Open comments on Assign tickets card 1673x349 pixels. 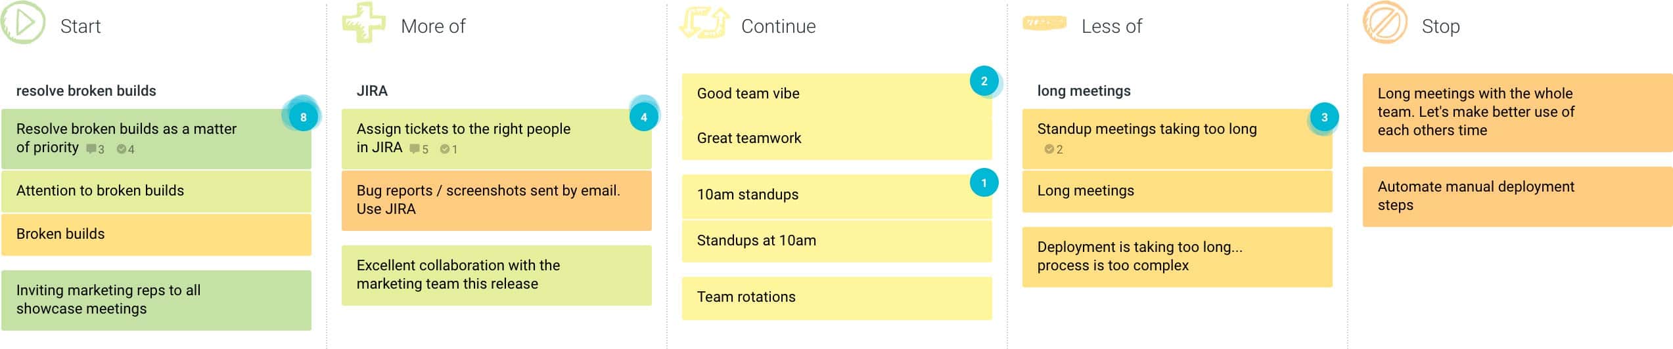pyautogui.click(x=419, y=150)
